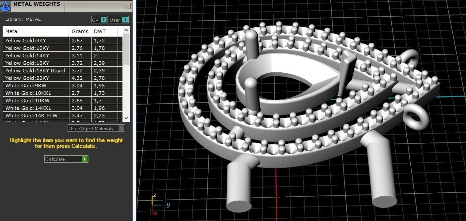This screenshot has width=466, height=221.
Task: Click the metal list scroll up arrow
Action: pos(126,30)
